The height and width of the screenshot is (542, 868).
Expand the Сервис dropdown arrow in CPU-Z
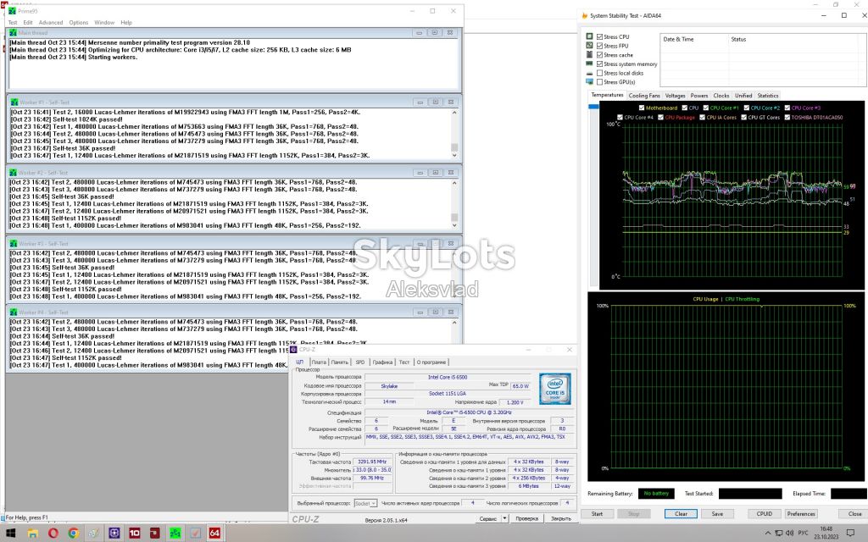[504, 519]
